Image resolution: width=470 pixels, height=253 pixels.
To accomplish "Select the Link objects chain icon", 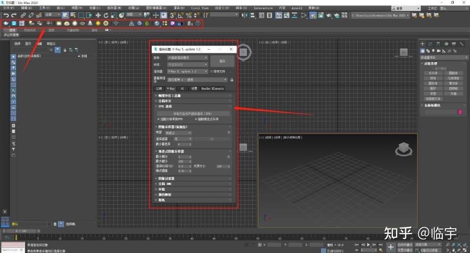I will point(23,15).
